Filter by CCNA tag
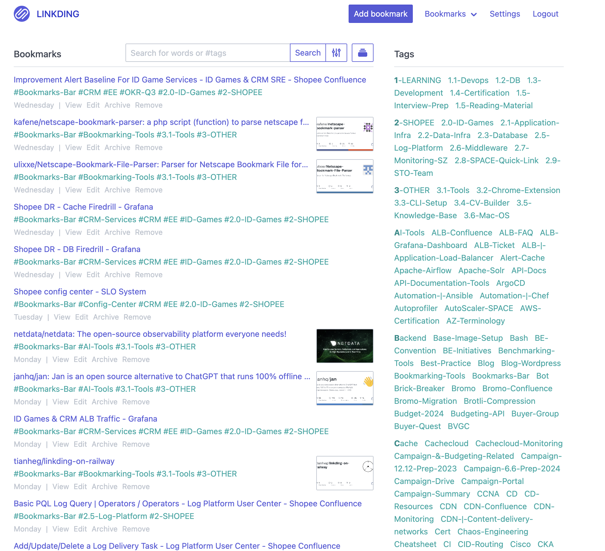The image size is (605, 551). point(488,494)
